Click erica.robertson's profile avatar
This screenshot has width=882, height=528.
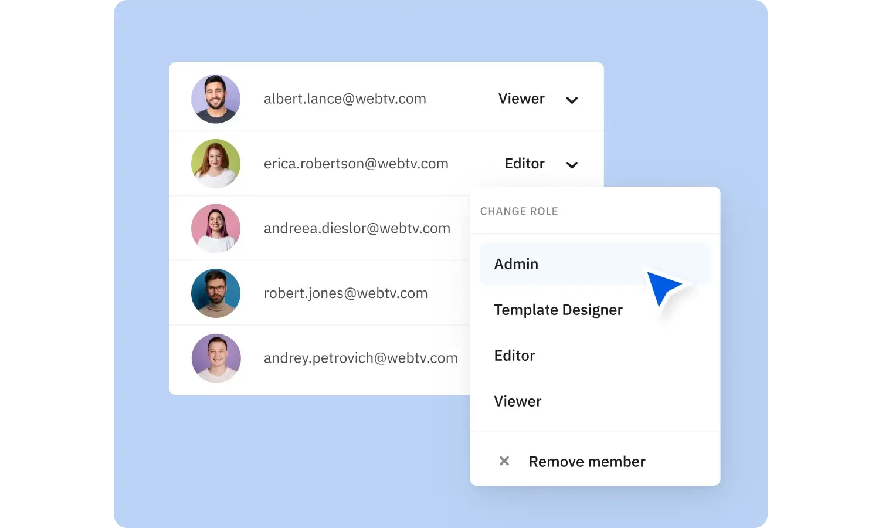[216, 164]
